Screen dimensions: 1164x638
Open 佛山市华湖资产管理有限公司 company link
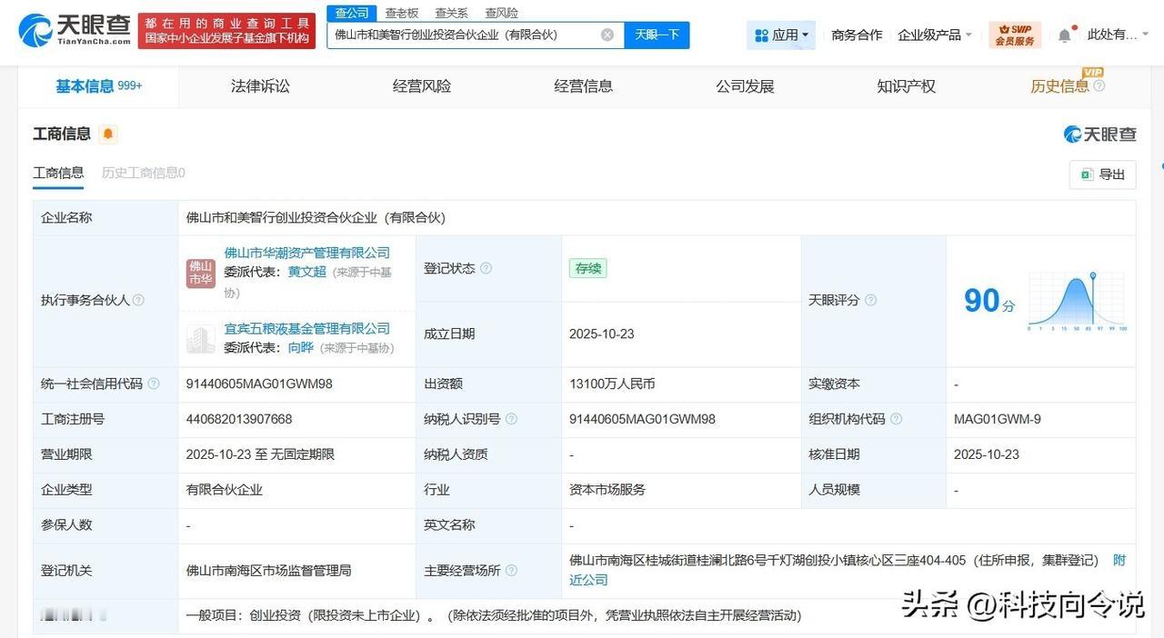(306, 253)
